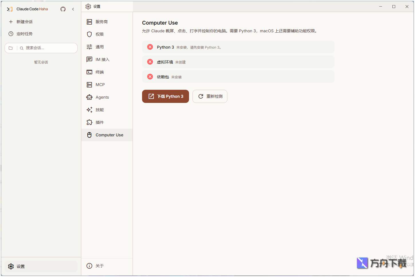This screenshot has height=277, width=415.
Task: Click the 设置 button at sidebar bottom
Action: point(21,266)
